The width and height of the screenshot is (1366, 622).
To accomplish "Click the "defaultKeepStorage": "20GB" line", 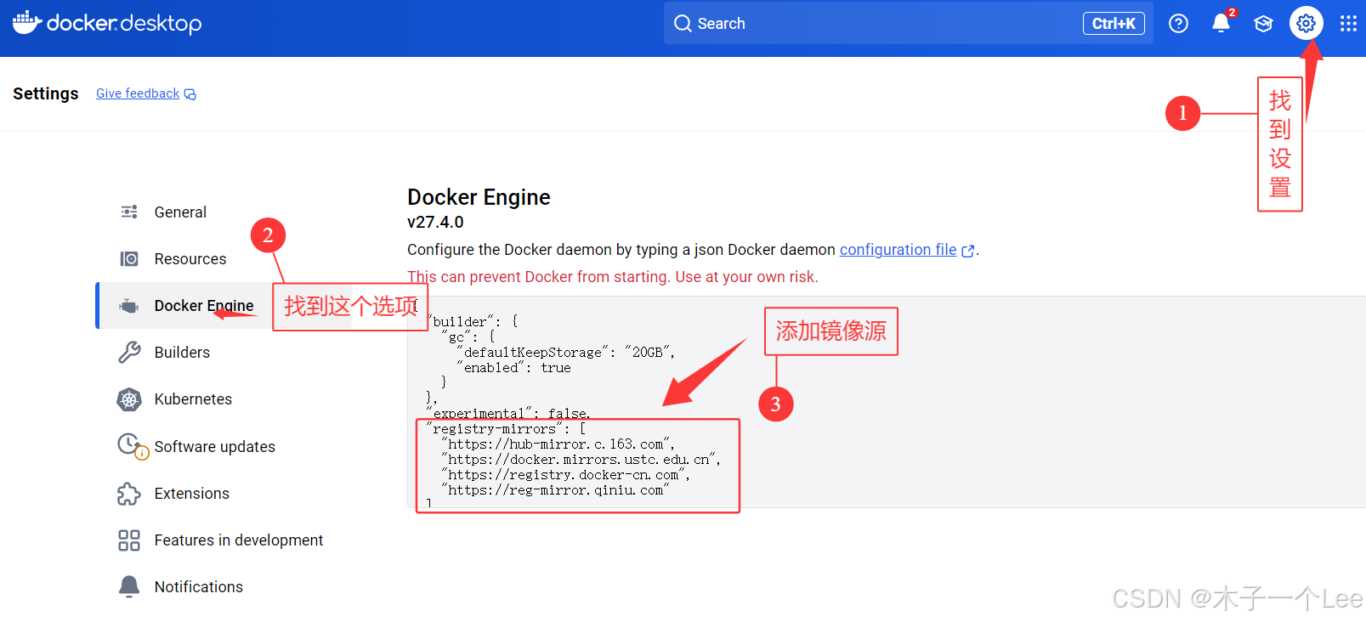I will pos(565,353).
